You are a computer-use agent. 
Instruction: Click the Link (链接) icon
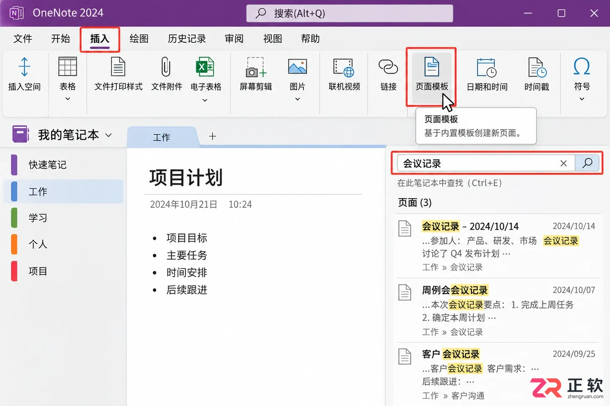[388, 67]
